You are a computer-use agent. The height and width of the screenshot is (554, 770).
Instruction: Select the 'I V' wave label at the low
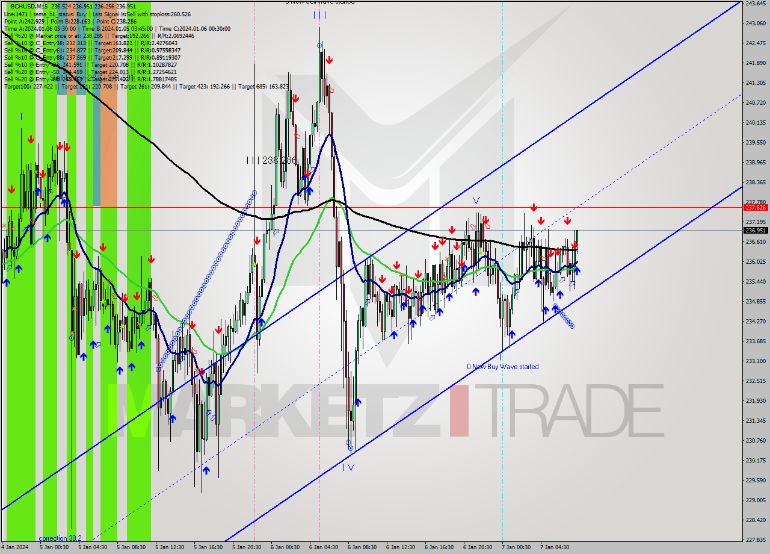[x=348, y=467]
